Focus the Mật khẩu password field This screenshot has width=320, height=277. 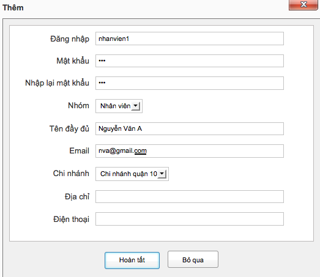(x=190, y=61)
